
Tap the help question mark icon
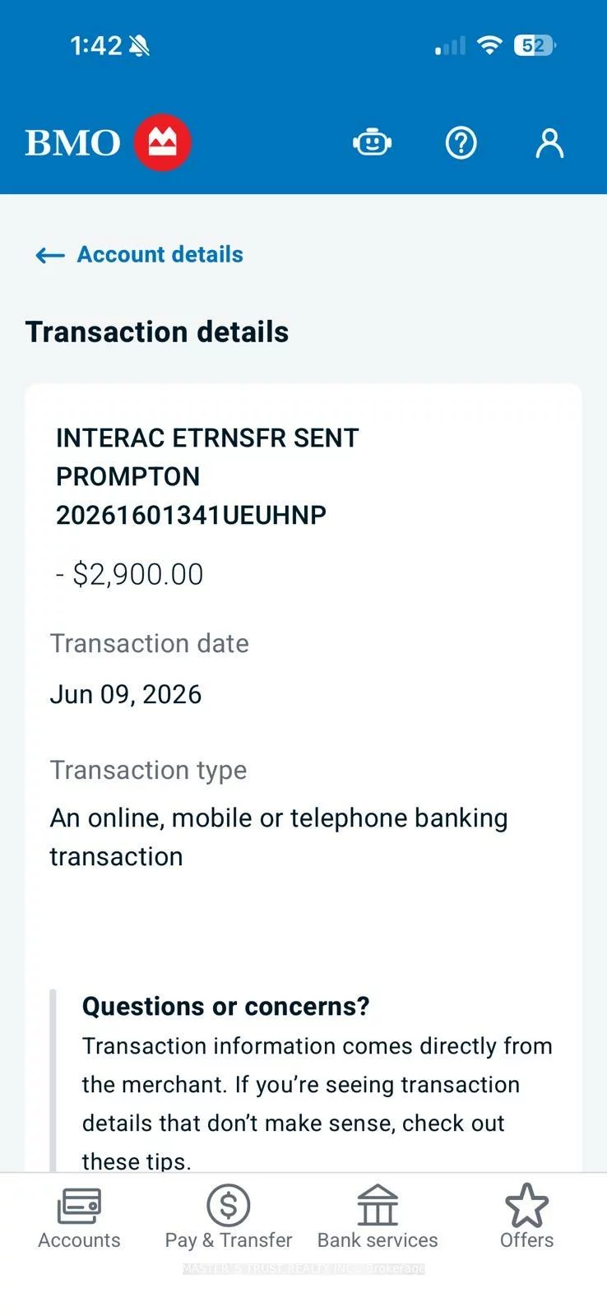461,143
